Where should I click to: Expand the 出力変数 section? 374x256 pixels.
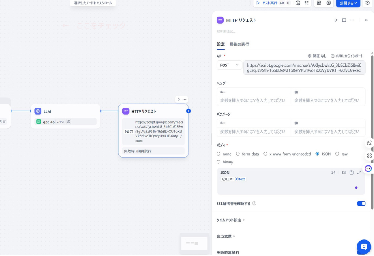click(x=225, y=236)
